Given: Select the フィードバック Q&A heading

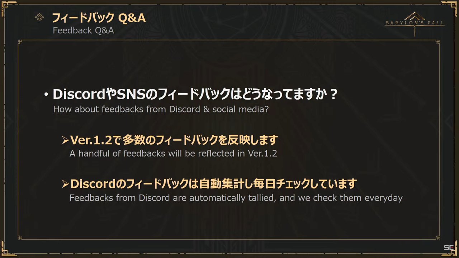Looking at the screenshot, I should (99, 18).
